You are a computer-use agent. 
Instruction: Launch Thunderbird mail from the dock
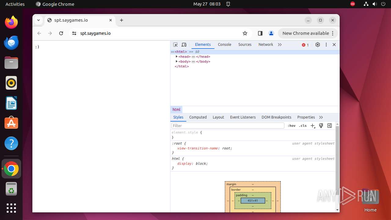pyautogui.click(x=11, y=42)
